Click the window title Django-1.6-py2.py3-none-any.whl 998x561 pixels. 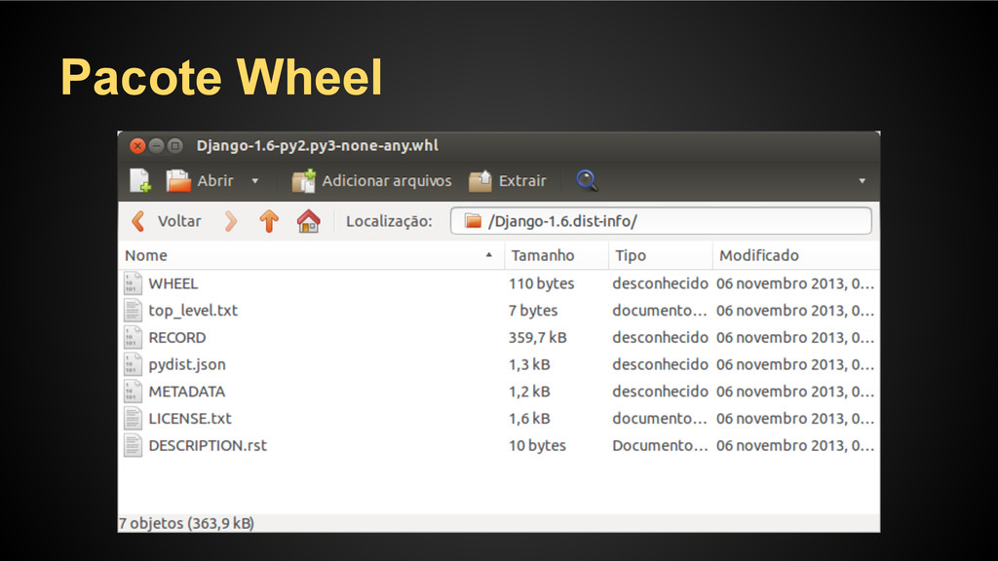[x=317, y=146]
